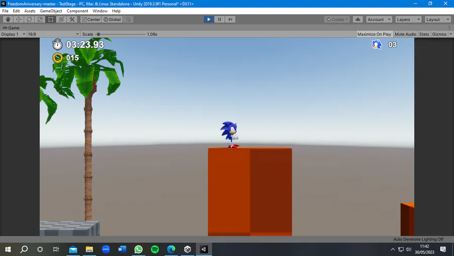The width and height of the screenshot is (454, 256).
Task: Select the combined Transform tool
Action: pos(62,19)
